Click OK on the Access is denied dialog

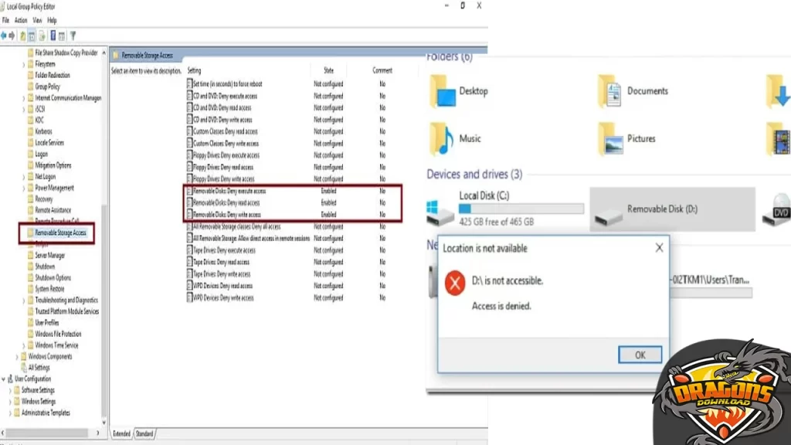(x=640, y=354)
